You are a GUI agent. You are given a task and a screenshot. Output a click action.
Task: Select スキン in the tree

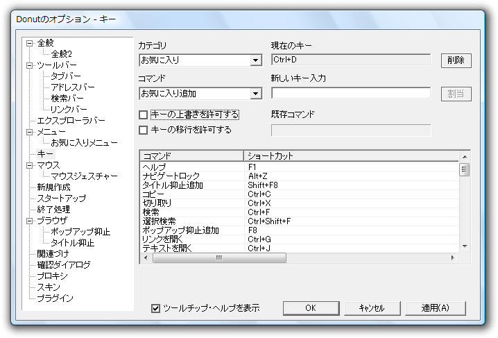click(49, 287)
